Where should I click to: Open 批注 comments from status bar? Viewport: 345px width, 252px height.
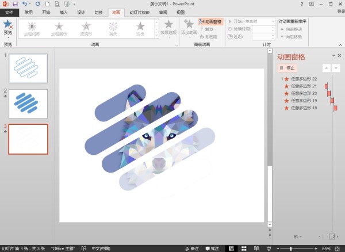pos(211,248)
